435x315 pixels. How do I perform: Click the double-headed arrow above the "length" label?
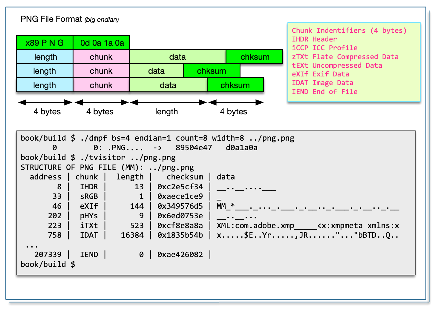(x=168, y=102)
